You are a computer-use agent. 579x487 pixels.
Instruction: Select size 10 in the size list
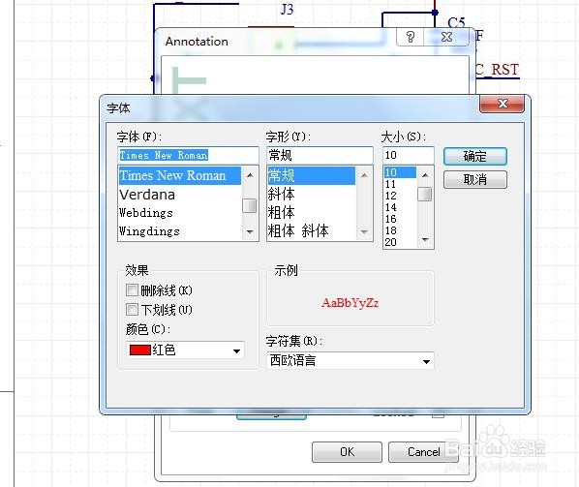pos(400,172)
